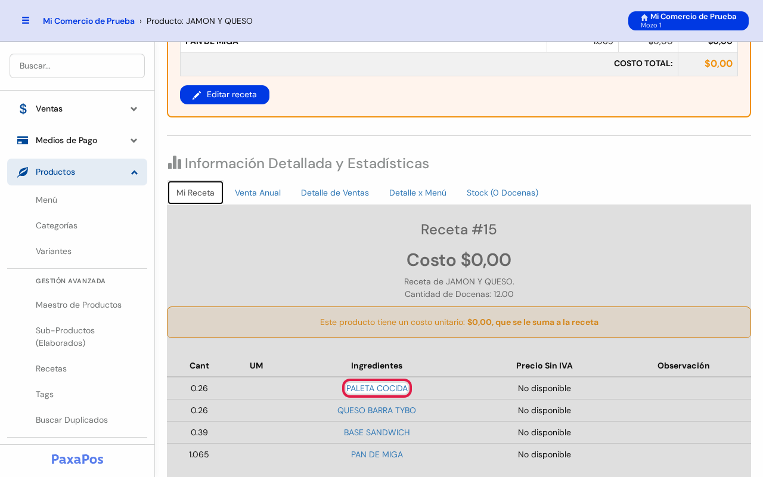Switch to the Mi Receta tab
This screenshot has height=477, width=763.
pos(196,193)
